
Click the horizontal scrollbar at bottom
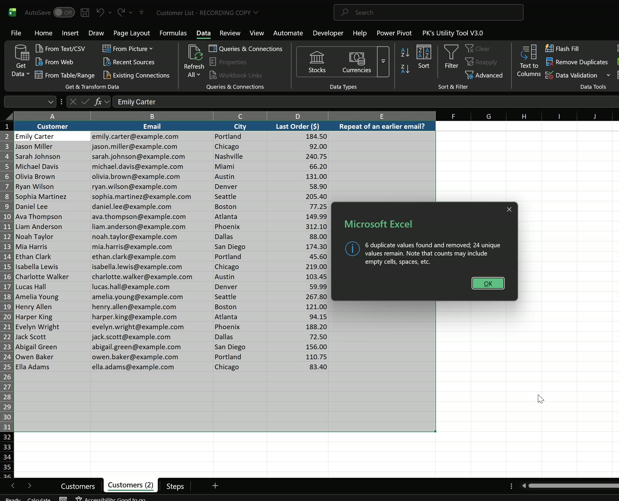tap(573, 486)
